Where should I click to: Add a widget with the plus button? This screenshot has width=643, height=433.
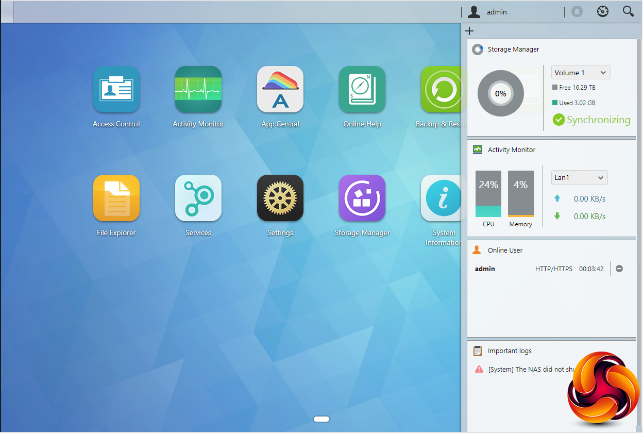coord(469,31)
